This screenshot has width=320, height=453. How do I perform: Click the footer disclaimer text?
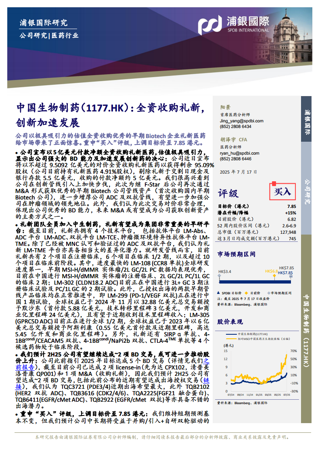click(162, 437)
